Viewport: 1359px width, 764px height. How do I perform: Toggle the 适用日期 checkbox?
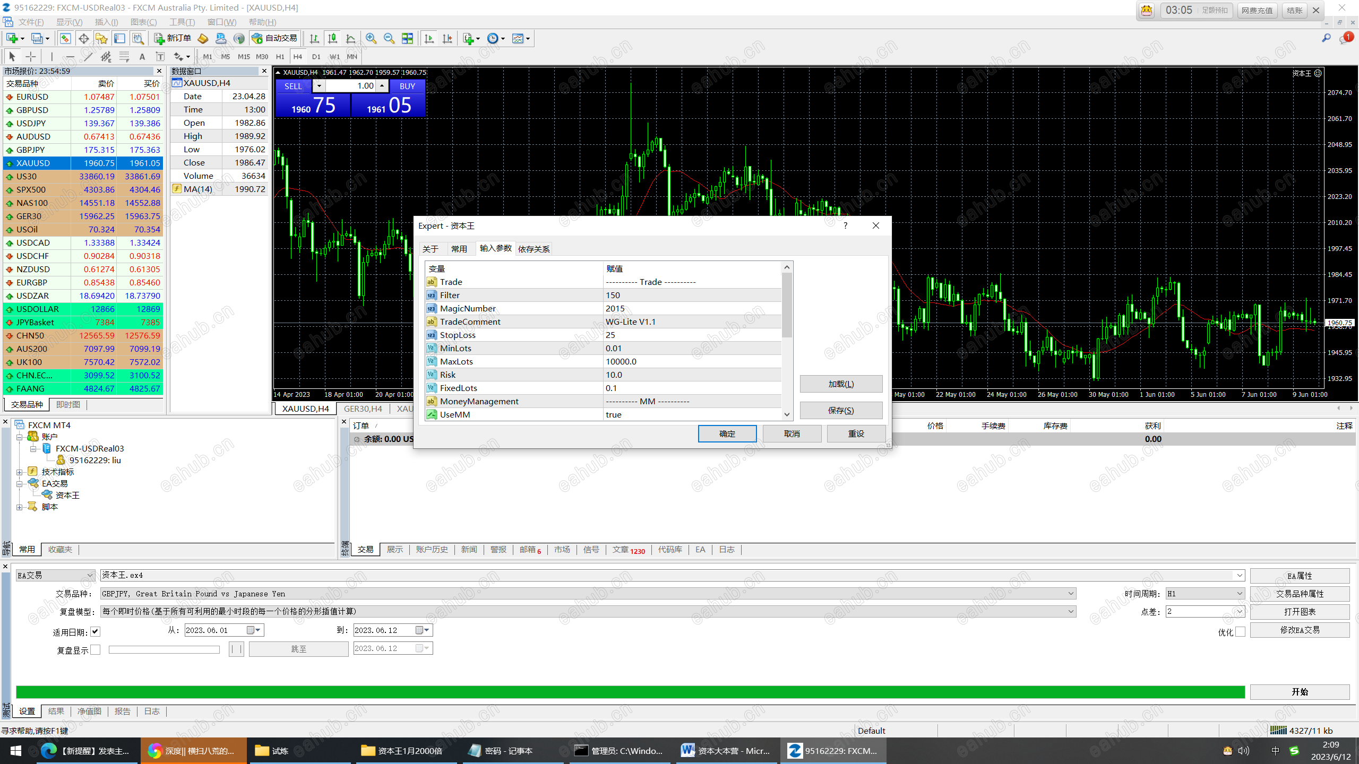(96, 631)
